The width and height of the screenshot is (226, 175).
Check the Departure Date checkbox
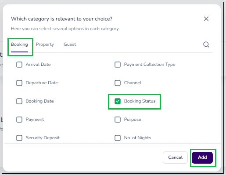pyautogui.click(x=19, y=83)
